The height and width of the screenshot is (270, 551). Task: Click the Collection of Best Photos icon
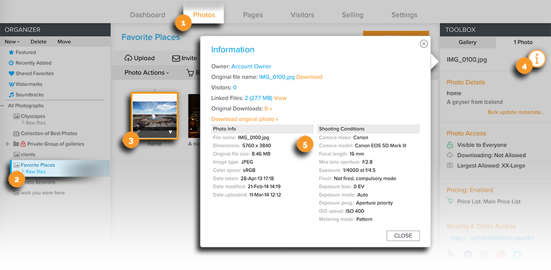coord(16,134)
